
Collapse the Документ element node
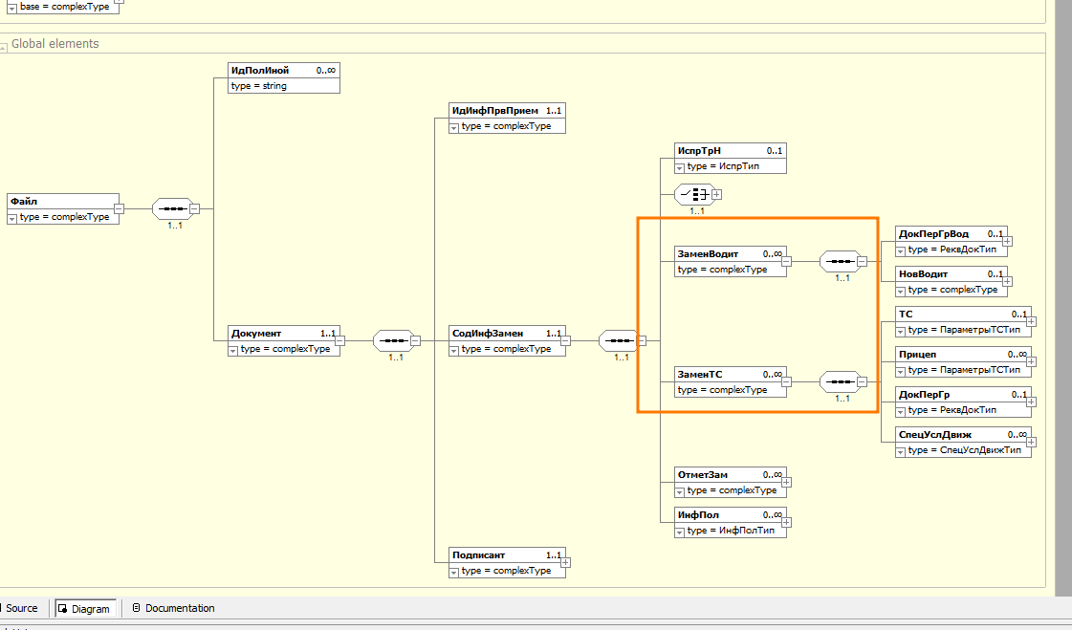click(x=339, y=340)
